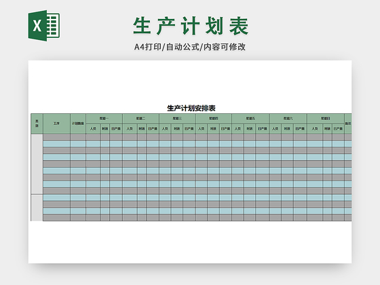The image size is (380, 285).
Task: Click 时效 under 星期四
Action: point(214,129)
